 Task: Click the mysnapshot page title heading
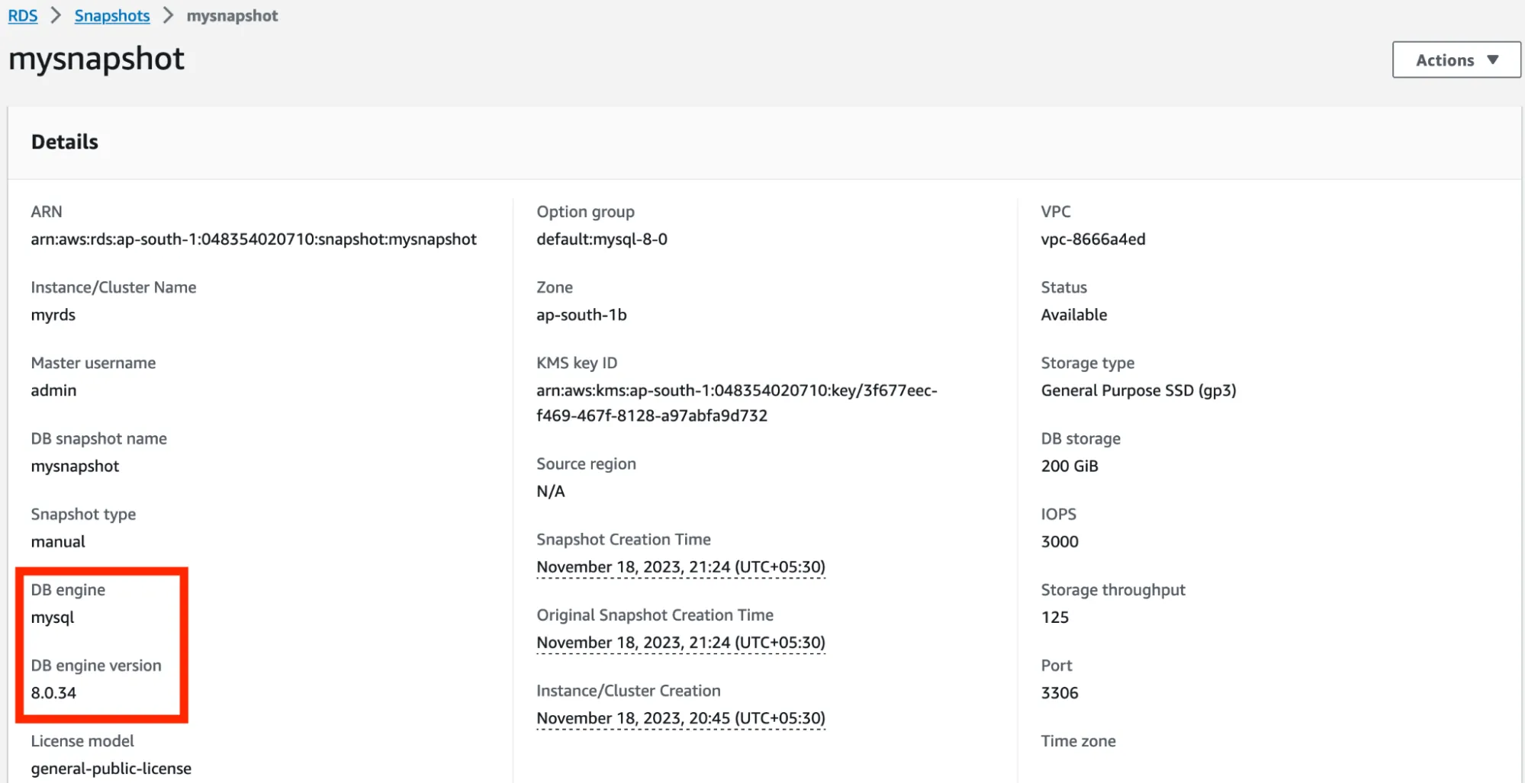click(x=95, y=59)
